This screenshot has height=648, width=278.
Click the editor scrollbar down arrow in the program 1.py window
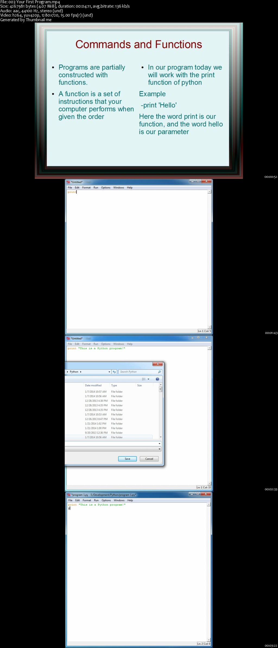(209, 640)
